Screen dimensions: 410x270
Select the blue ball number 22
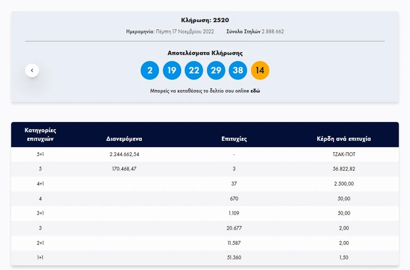click(194, 70)
